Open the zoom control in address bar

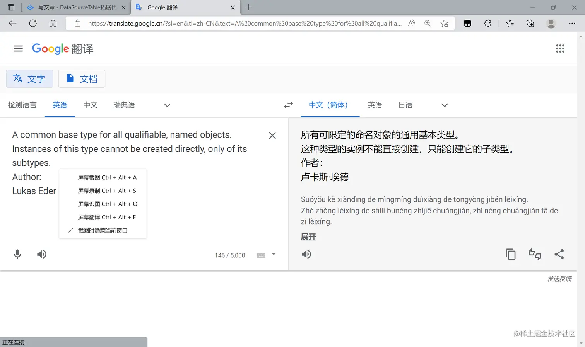coord(428,23)
